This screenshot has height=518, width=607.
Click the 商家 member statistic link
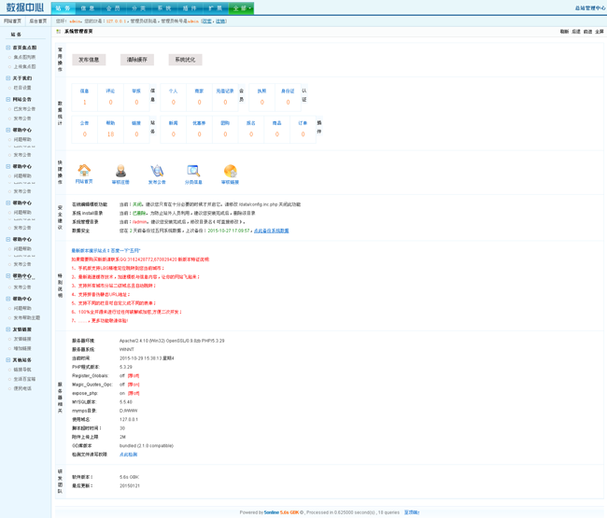tap(199, 91)
